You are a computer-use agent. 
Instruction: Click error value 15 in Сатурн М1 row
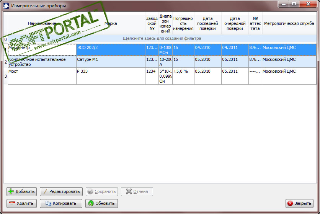pos(183,62)
